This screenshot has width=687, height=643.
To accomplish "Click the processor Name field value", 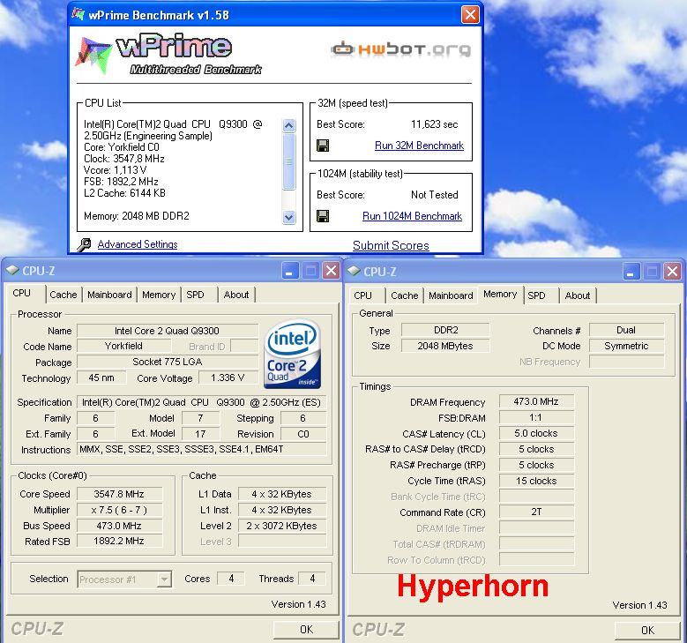I will [x=168, y=331].
